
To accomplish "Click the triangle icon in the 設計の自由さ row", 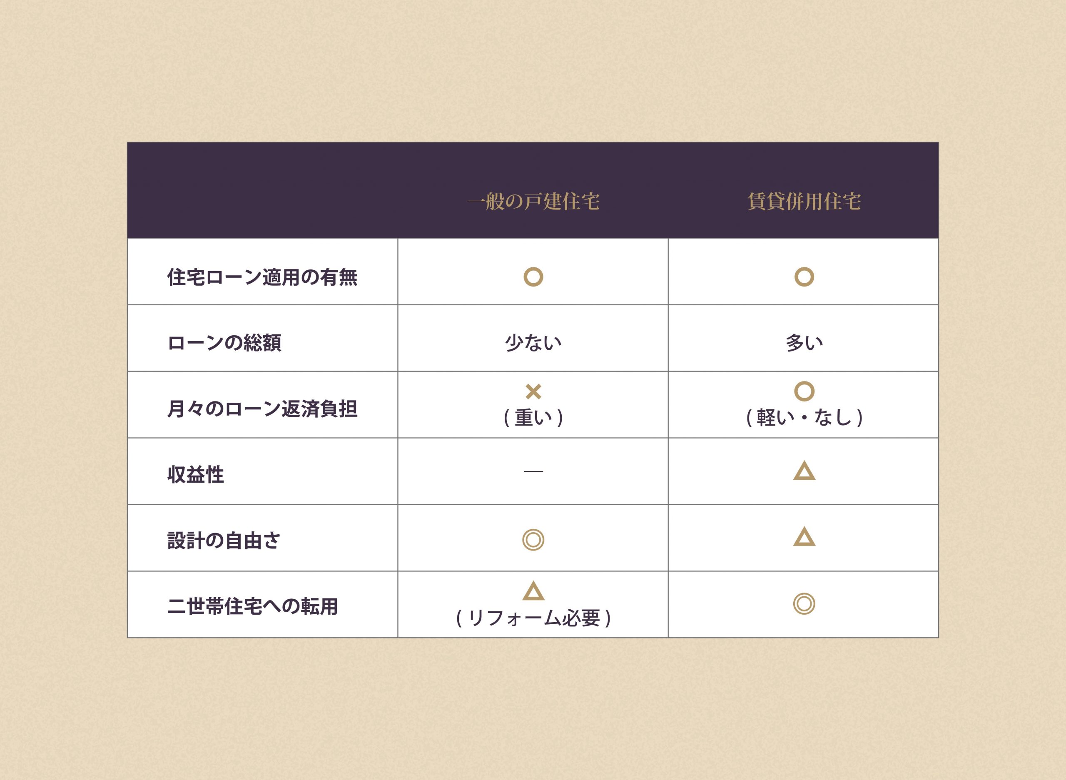I will pos(804,537).
